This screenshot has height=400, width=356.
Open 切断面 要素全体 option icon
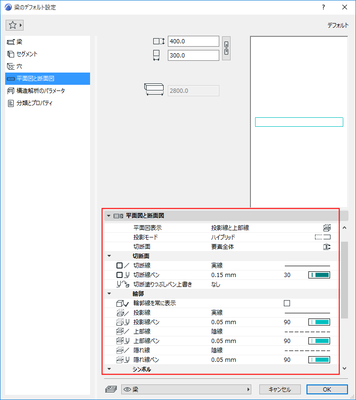point(327,247)
